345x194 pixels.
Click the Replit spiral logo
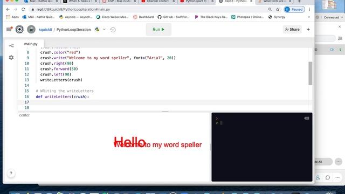(x=19, y=29)
